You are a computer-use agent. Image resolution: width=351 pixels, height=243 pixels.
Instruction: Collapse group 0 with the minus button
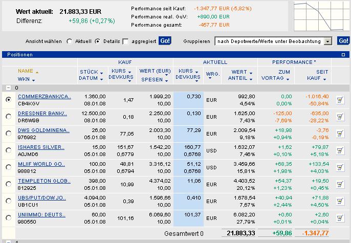8,87
